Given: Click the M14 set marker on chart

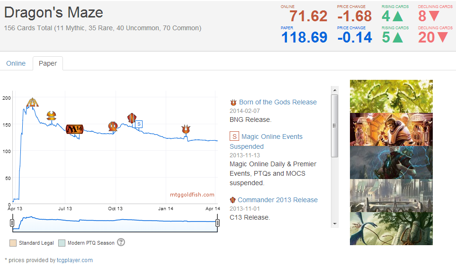Looking at the screenshot, I should click(75, 129).
